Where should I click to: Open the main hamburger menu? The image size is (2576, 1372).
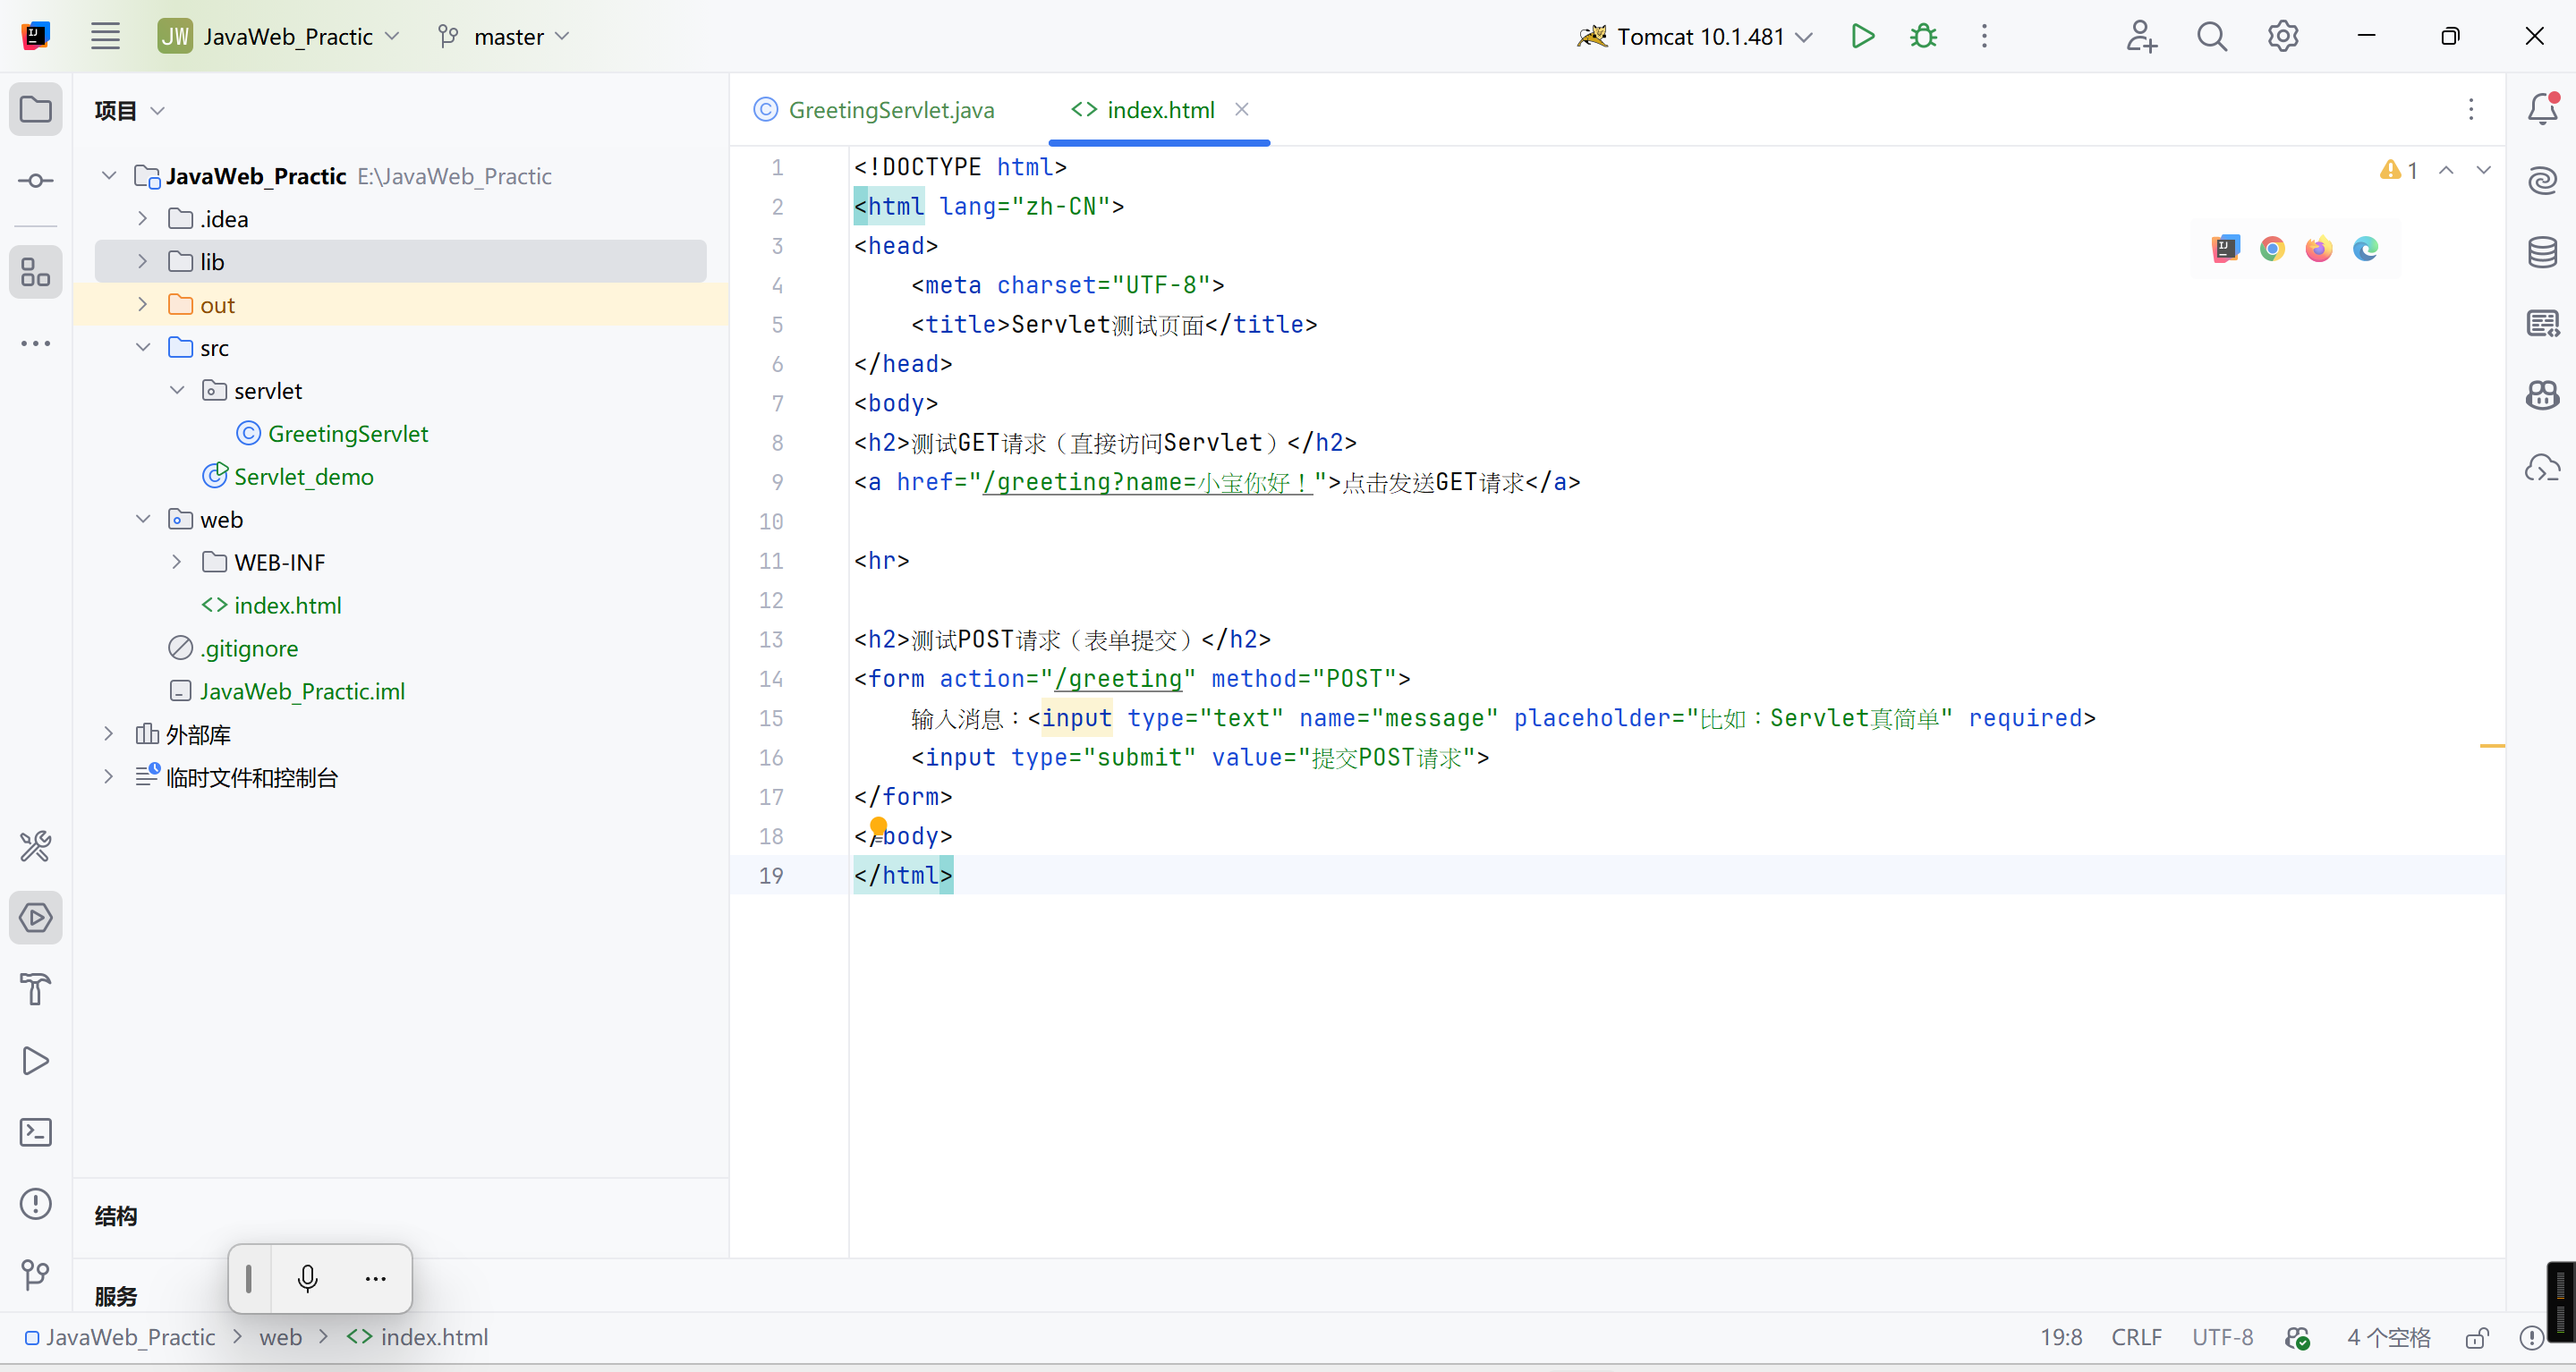pos(105,37)
